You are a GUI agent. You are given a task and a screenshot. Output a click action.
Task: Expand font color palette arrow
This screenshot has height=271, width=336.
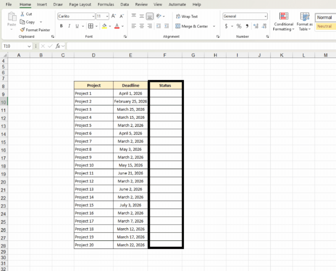click(x=123, y=26)
